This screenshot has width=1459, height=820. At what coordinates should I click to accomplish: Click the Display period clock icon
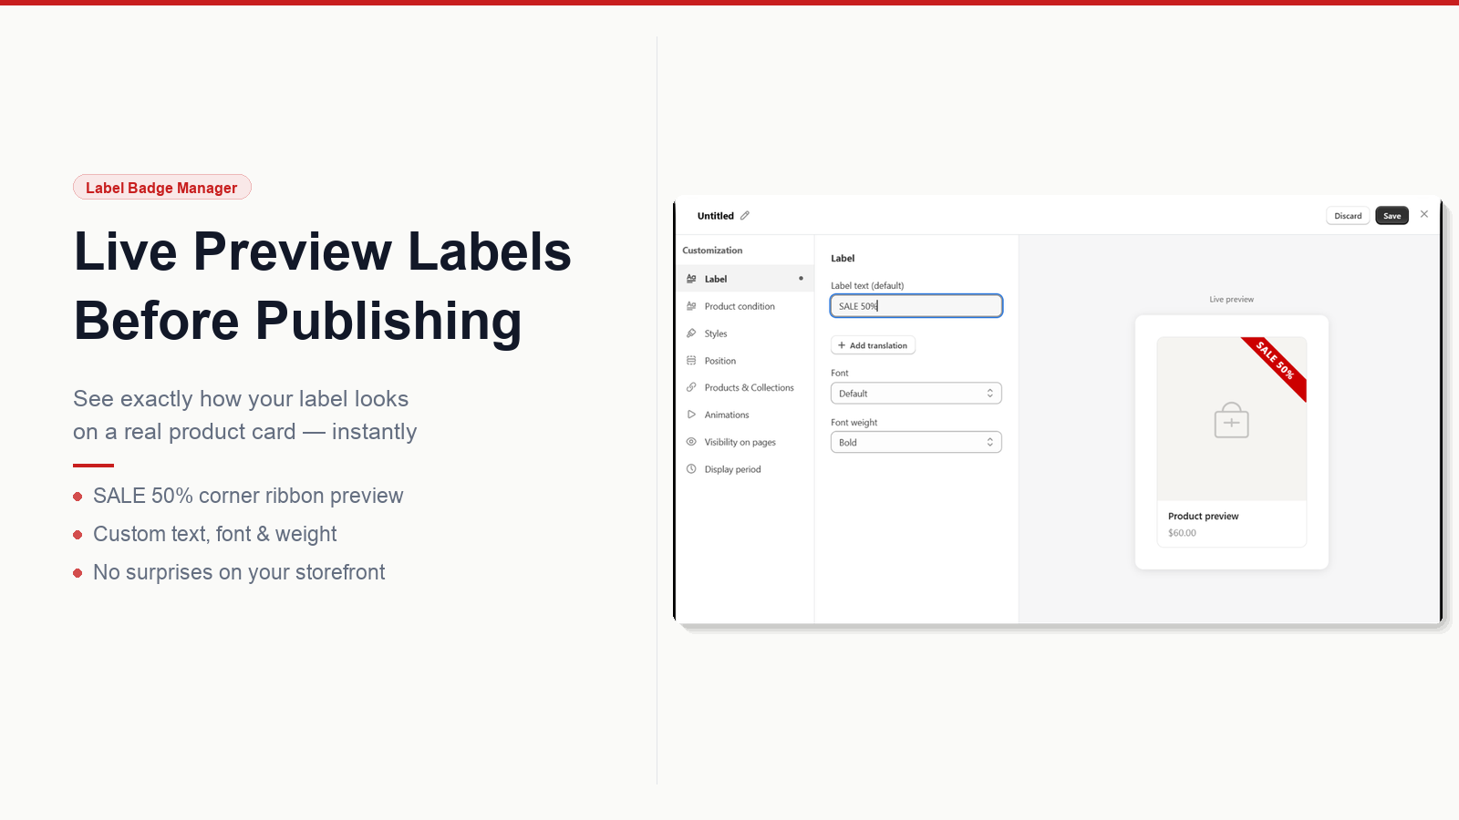tap(691, 469)
